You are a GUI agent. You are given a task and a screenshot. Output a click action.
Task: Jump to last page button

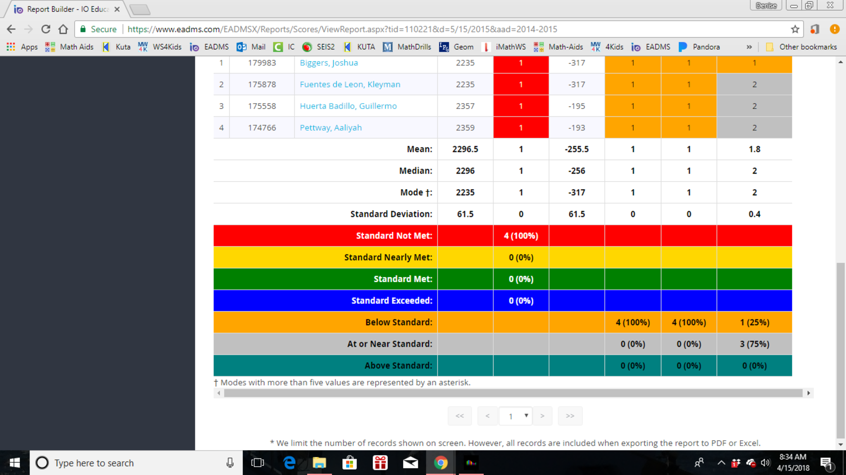tap(570, 416)
